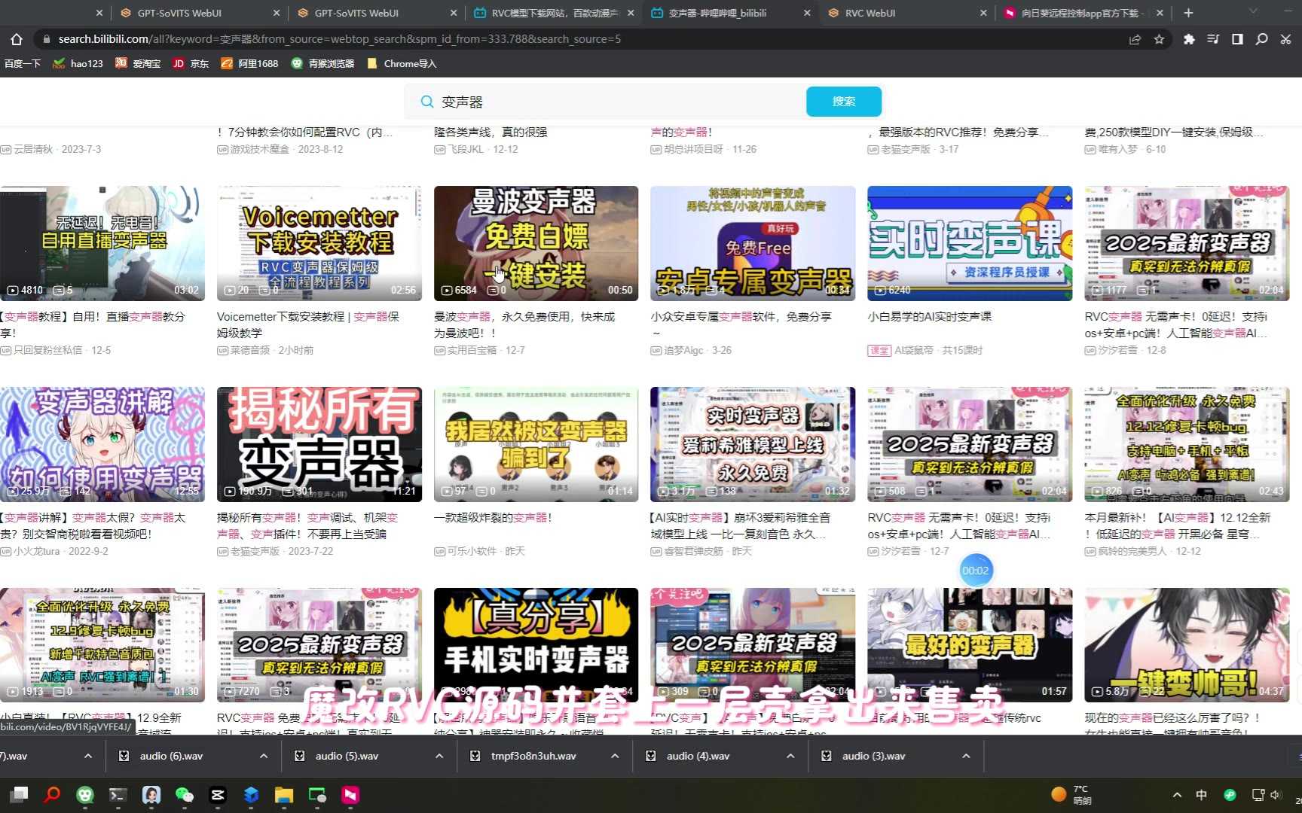Open the tmpf3o8n3uh.wav downloaded file
1302x813 pixels.
(533, 756)
